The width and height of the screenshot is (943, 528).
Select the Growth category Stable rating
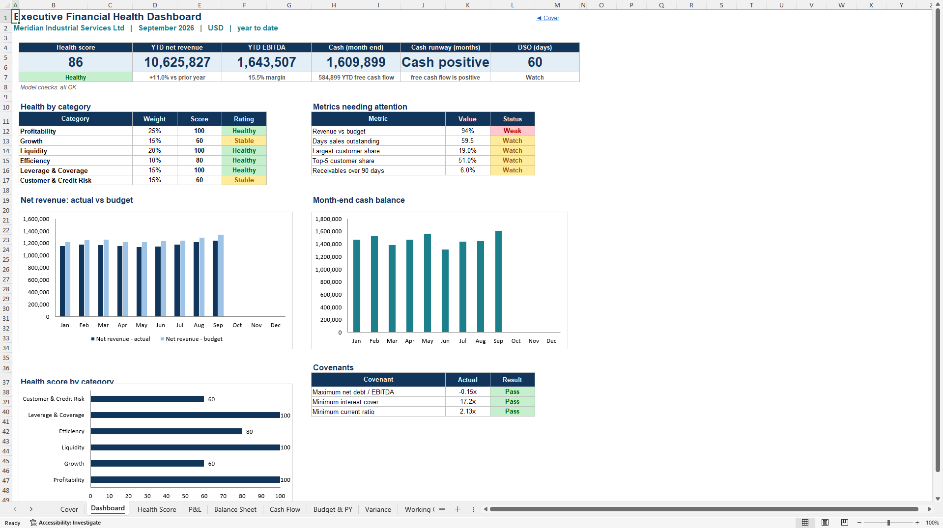pyautogui.click(x=244, y=141)
